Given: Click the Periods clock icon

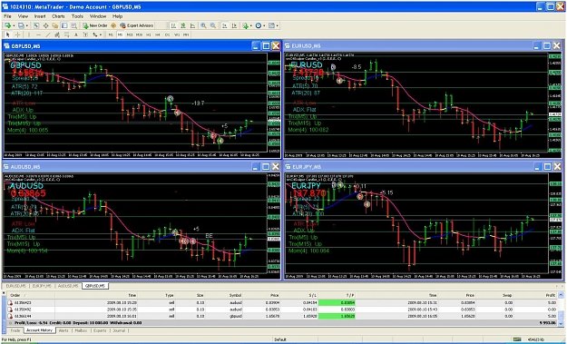Looking at the screenshot, I should click(x=259, y=25).
